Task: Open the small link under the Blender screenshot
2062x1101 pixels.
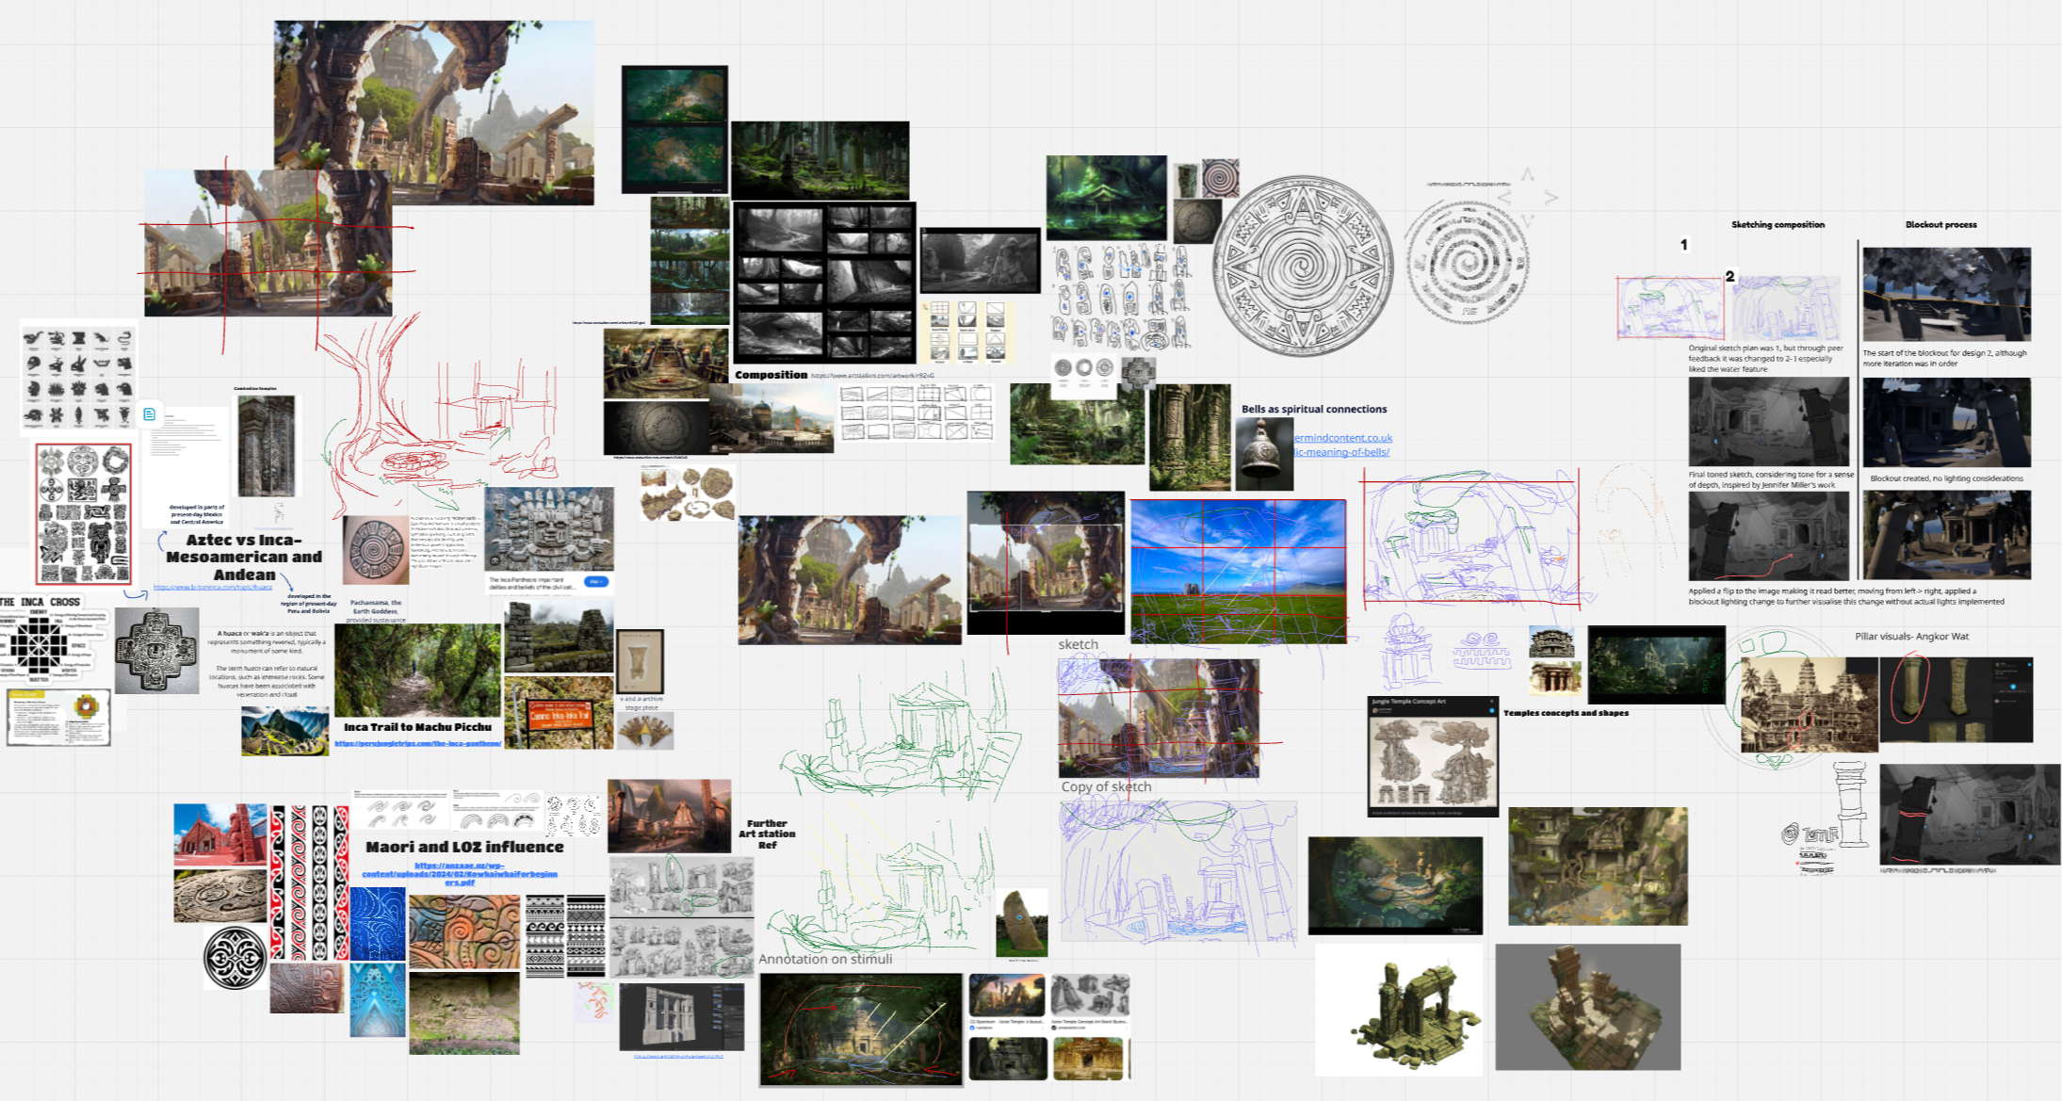Action: (679, 1057)
